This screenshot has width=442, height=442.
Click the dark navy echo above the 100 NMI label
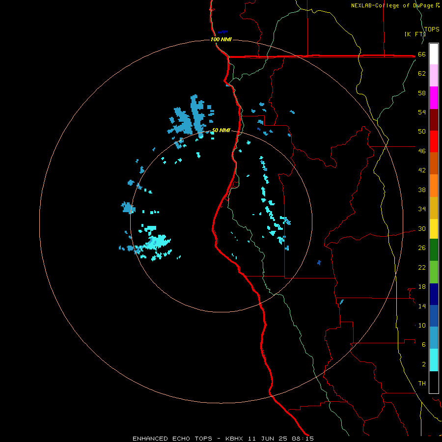pos(222,32)
